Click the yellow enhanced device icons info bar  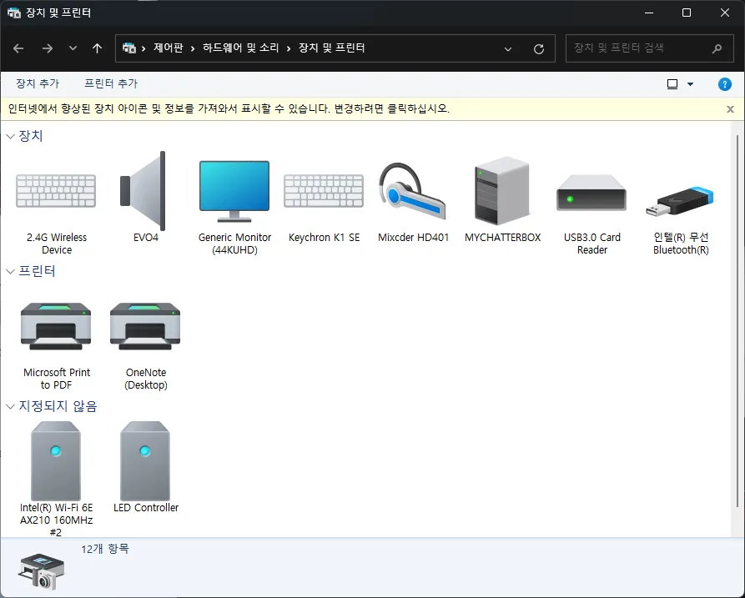pyautogui.click(x=334, y=109)
